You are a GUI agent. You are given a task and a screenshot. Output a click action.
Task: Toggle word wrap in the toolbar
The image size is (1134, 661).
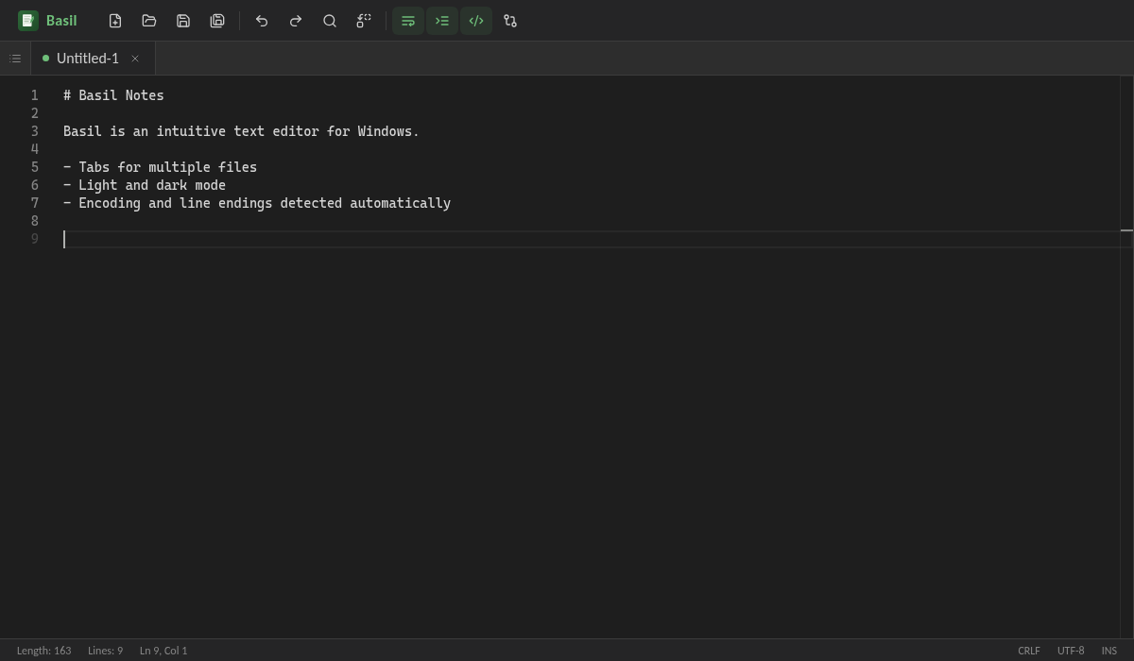tap(408, 21)
